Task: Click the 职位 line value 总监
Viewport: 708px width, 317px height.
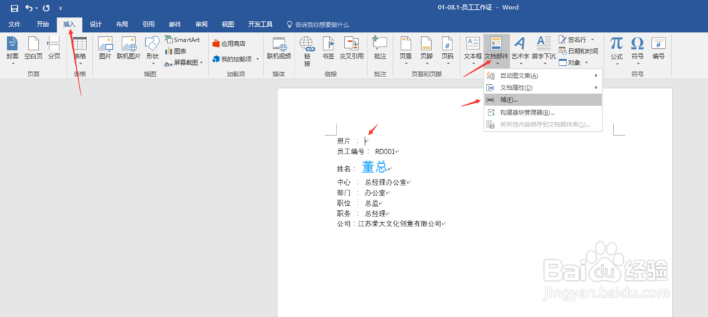Action: (x=372, y=203)
